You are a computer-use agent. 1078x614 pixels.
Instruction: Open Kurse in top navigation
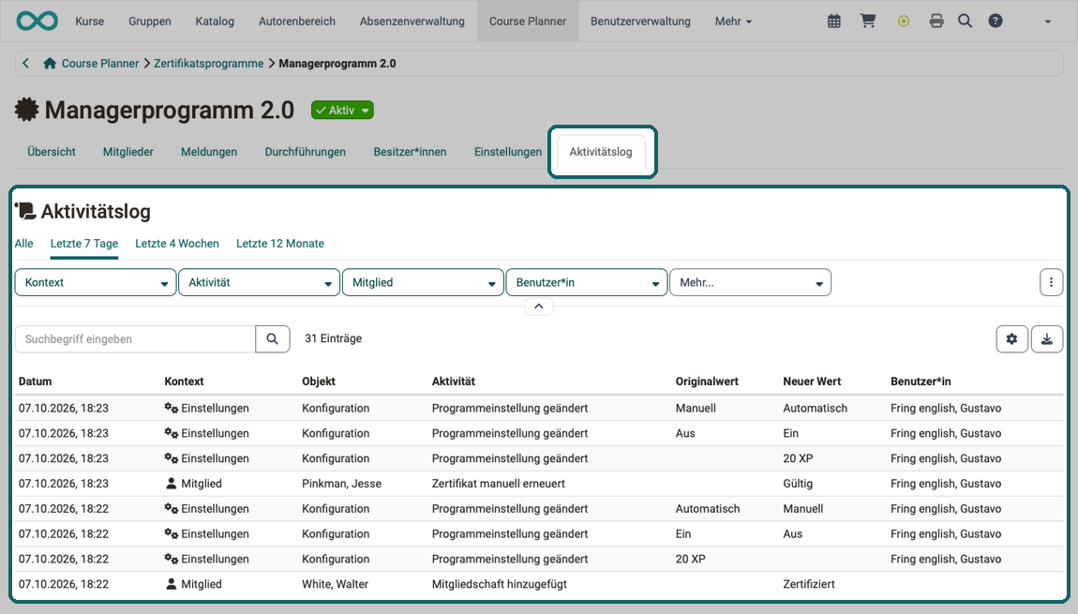89,22
